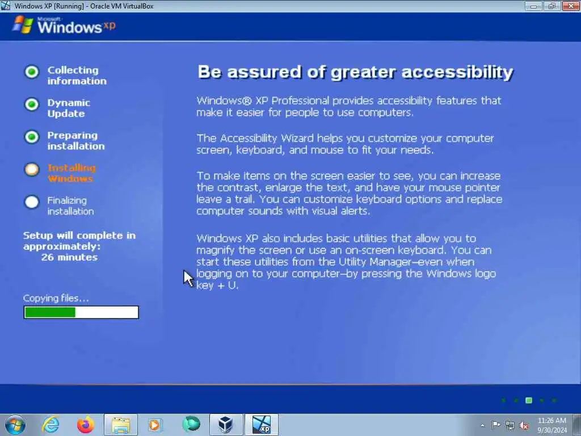Open Firefox from the taskbar
The height and width of the screenshot is (436, 581).
pos(86,425)
